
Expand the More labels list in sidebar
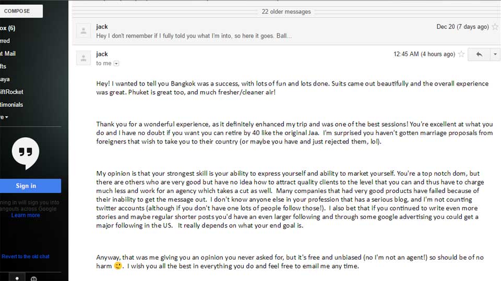click(4, 117)
